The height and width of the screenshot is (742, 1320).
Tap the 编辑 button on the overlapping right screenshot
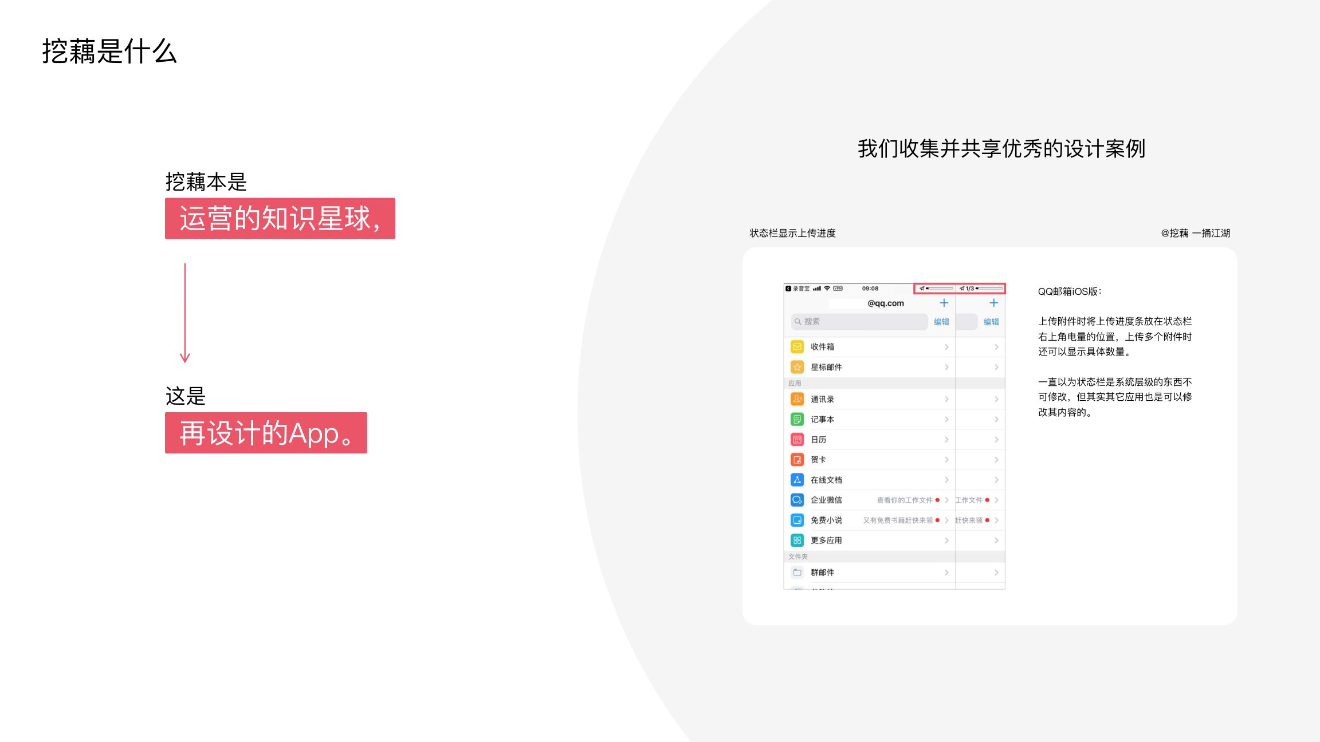(x=991, y=322)
